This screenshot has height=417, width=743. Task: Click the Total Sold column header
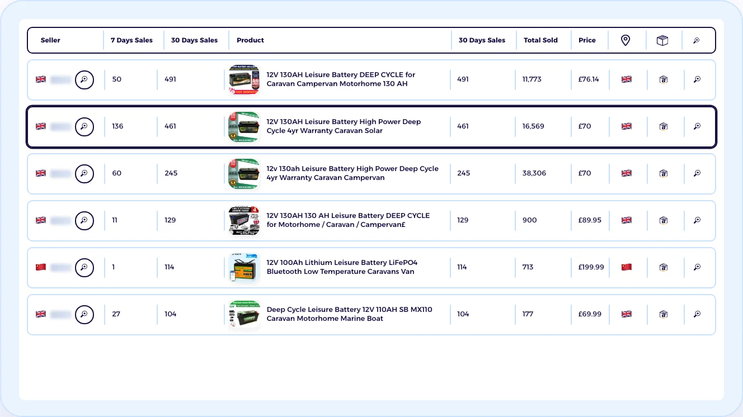pyautogui.click(x=540, y=40)
